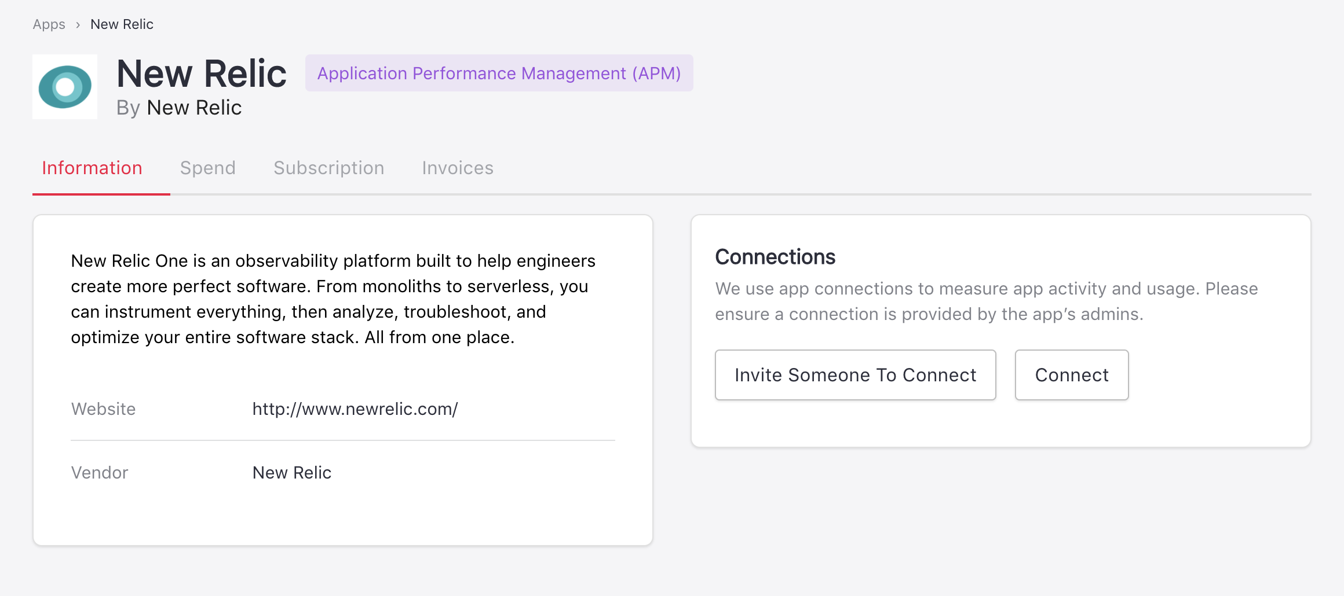
Task: Click the New Relic page title
Action: pyautogui.click(x=202, y=74)
